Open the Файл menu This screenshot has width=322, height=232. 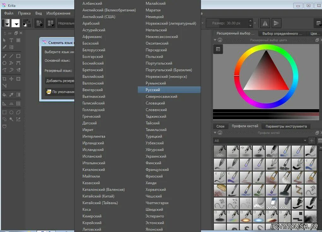pyautogui.click(x=9, y=13)
